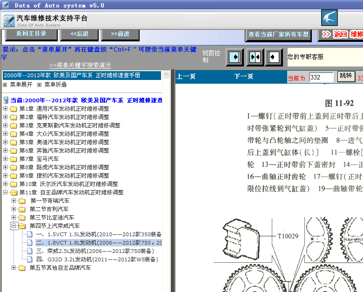Collapse 第四节上汽荣威汽车 section node
This screenshot has height=292, width=363.
click(x=14, y=226)
